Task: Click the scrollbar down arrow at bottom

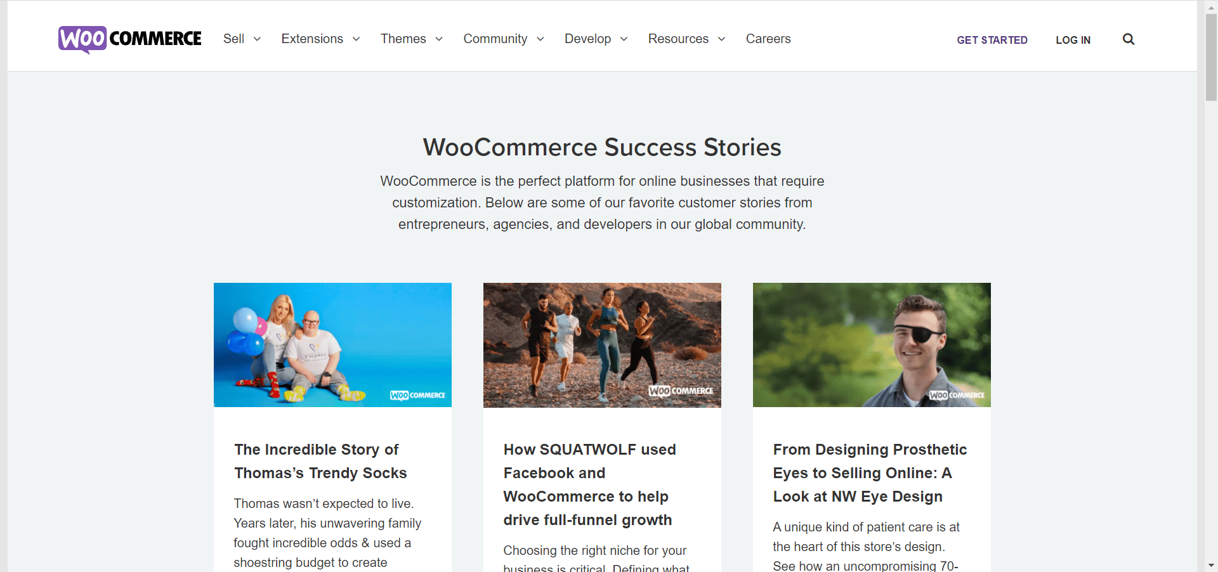Action: coord(1211,565)
